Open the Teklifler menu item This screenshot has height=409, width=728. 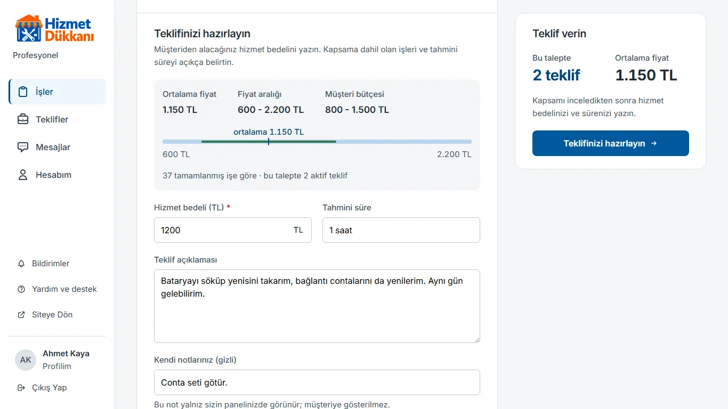coord(57,119)
